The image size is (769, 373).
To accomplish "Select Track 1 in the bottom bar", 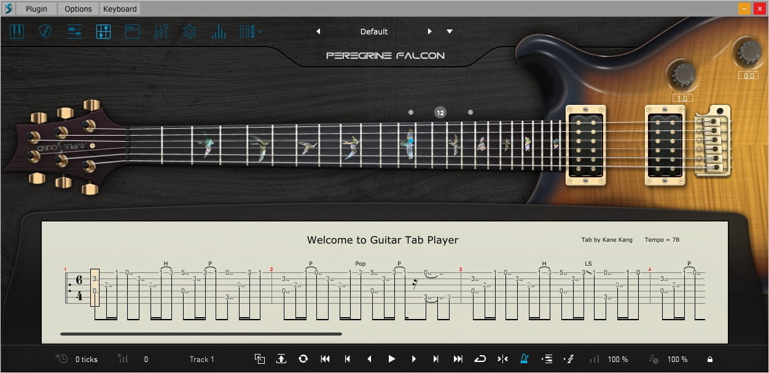I will click(x=201, y=360).
